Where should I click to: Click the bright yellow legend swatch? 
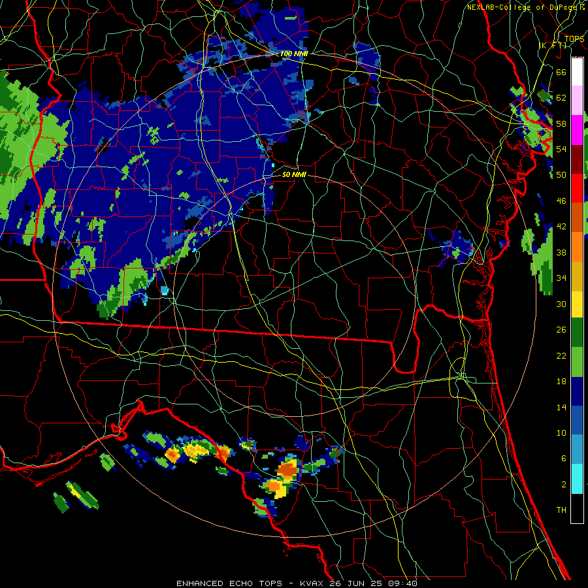[x=577, y=304]
